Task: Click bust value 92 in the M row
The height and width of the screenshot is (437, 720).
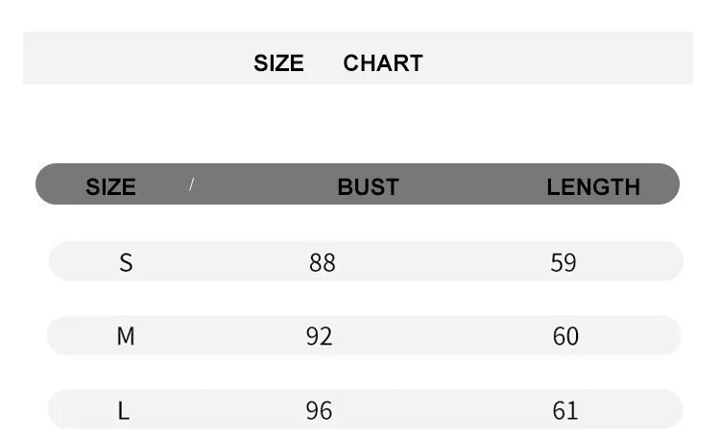Action: 319,336
